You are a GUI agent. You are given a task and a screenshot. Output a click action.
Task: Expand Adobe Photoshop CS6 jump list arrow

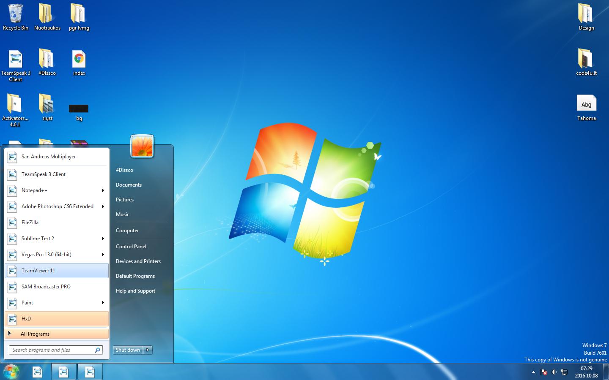pyautogui.click(x=103, y=206)
